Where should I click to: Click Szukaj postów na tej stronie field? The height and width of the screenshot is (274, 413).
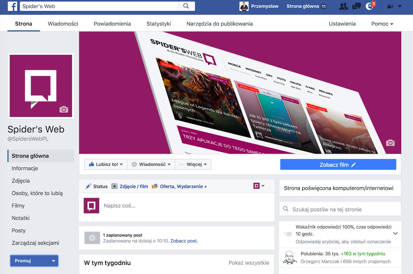pyautogui.click(x=340, y=209)
